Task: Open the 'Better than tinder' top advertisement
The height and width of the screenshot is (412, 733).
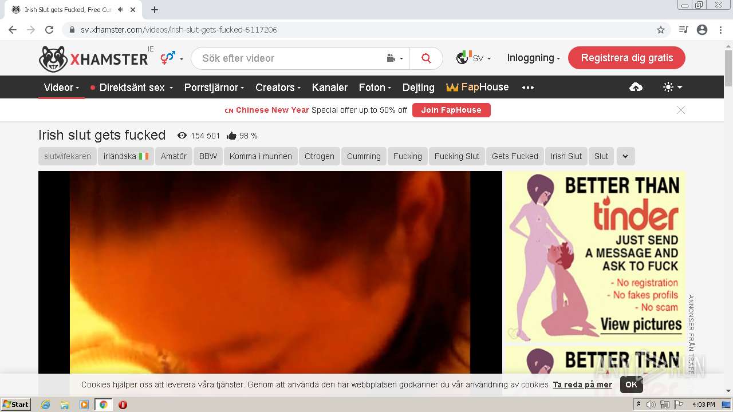Action: pos(594,257)
